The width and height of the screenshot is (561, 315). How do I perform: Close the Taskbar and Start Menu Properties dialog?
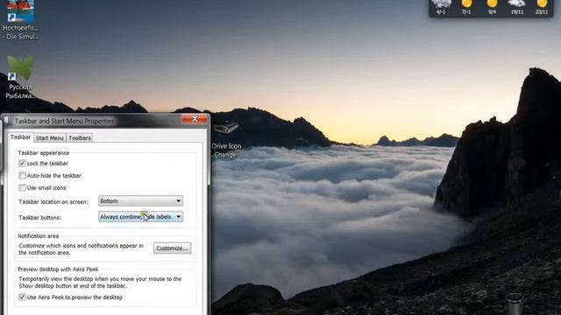(195, 119)
